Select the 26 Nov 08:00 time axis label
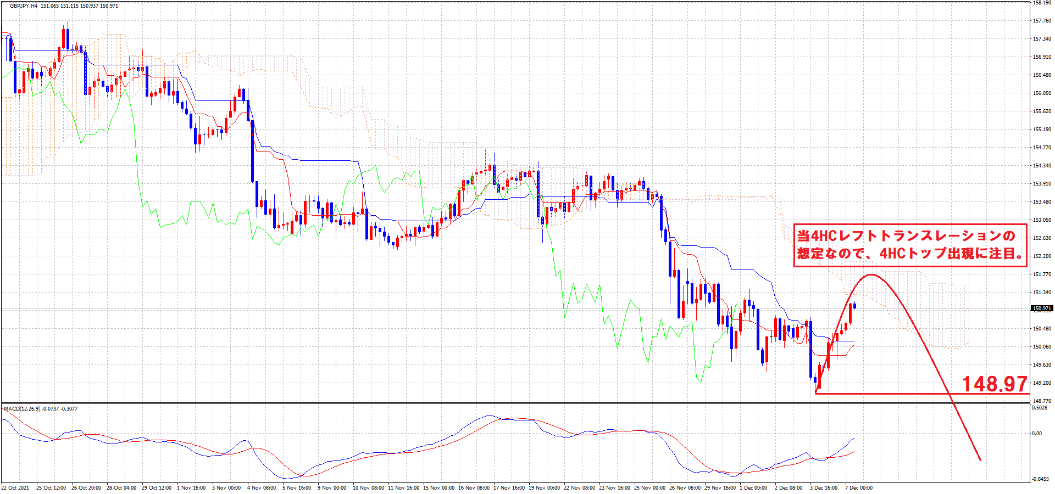The image size is (1055, 494). 685,488
